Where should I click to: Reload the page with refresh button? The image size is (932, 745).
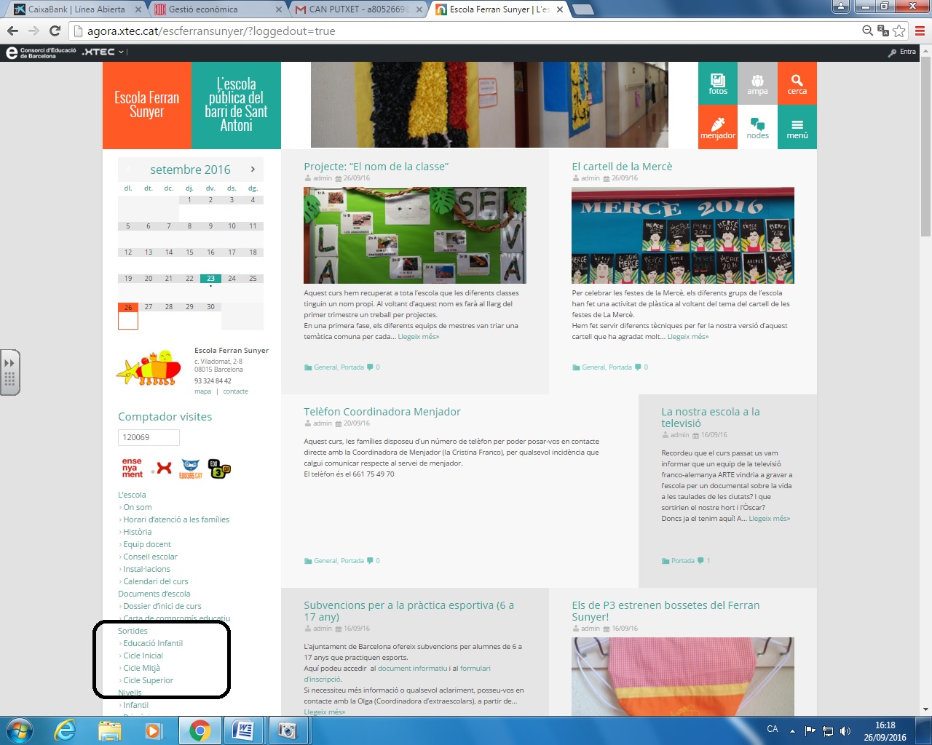tap(55, 31)
